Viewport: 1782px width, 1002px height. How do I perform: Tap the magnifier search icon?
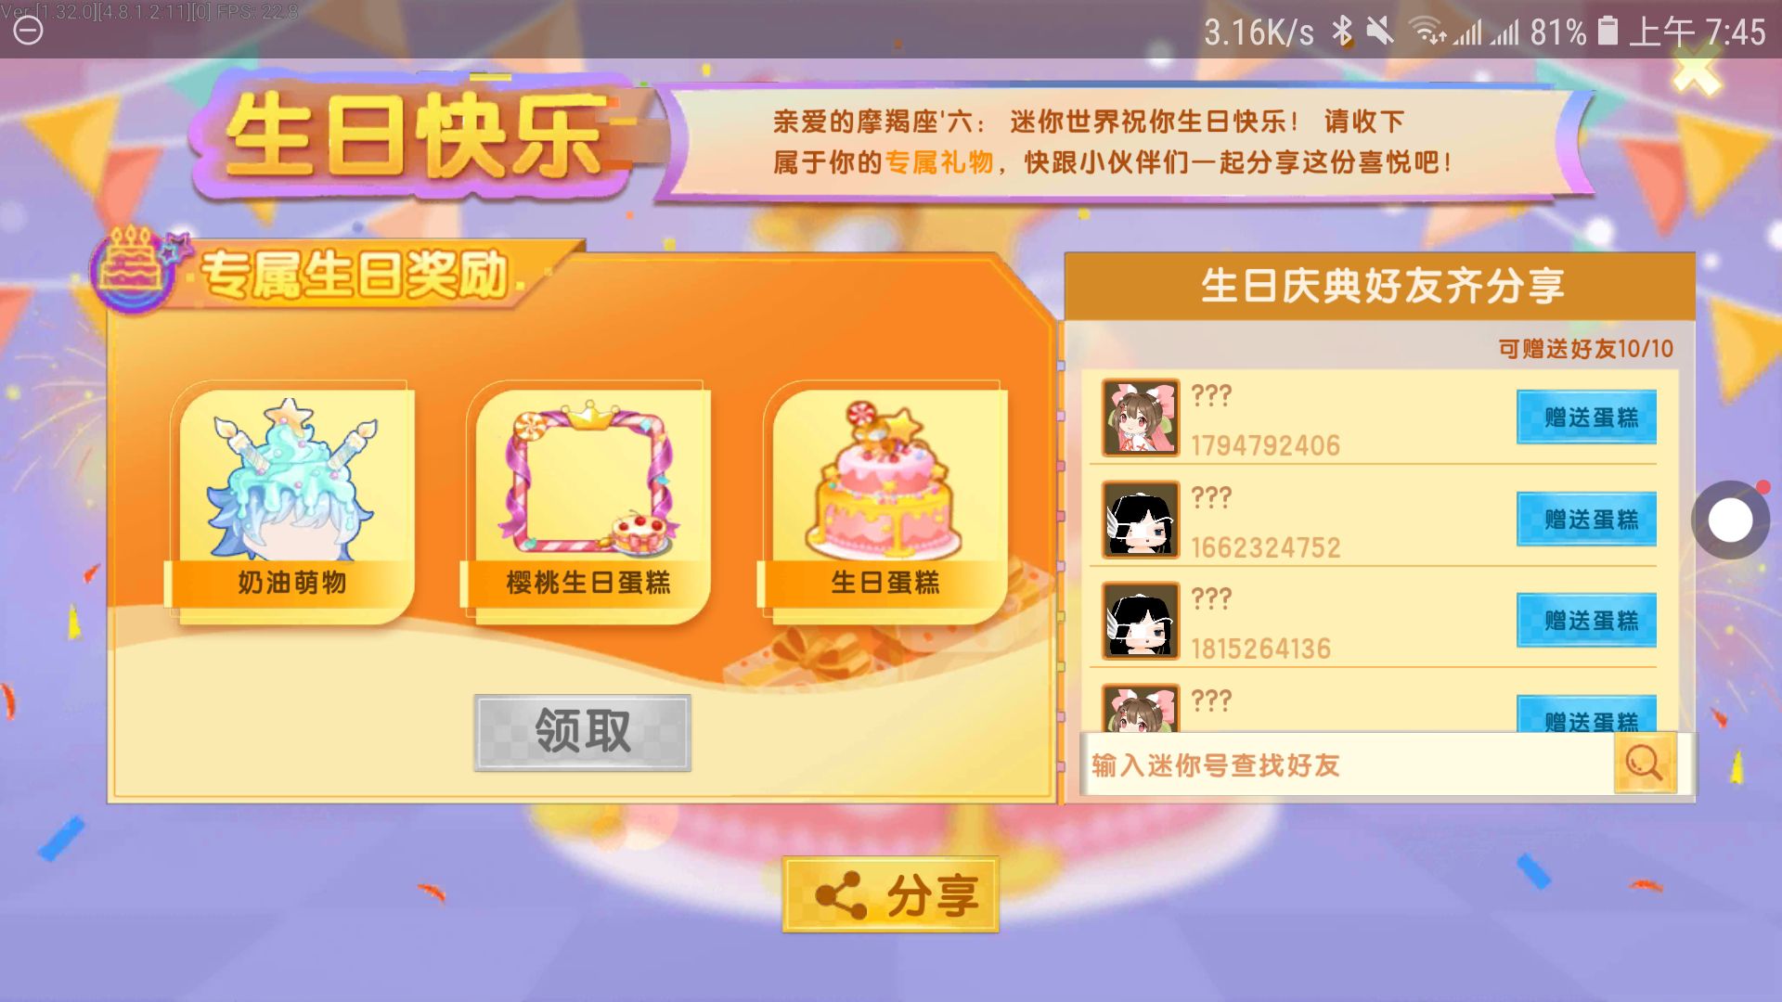[x=1645, y=764]
